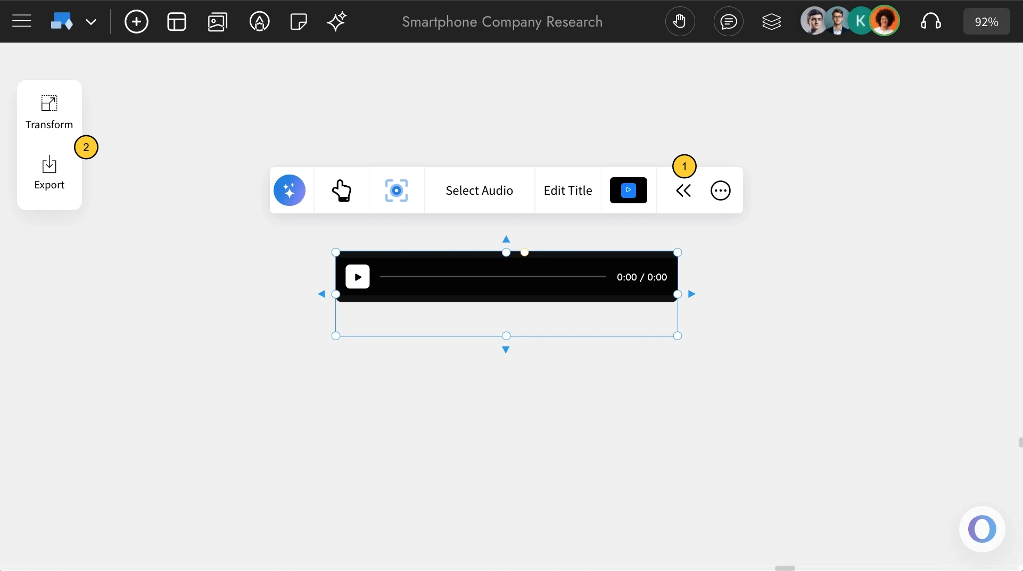The width and height of the screenshot is (1023, 571).
Task: Click the Transform button
Action: pos(49,112)
